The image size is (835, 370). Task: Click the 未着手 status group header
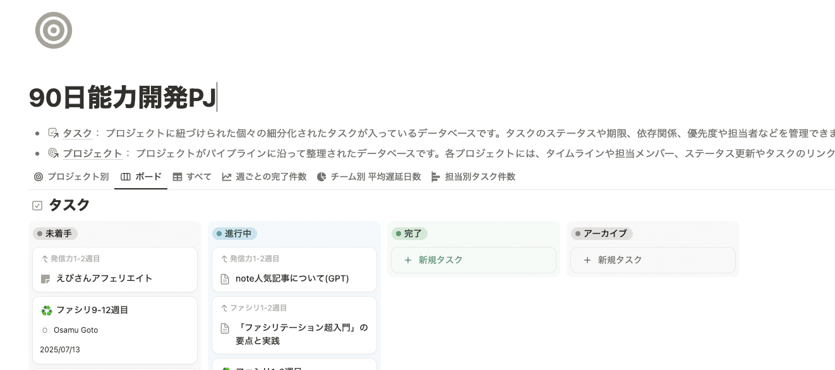(55, 234)
